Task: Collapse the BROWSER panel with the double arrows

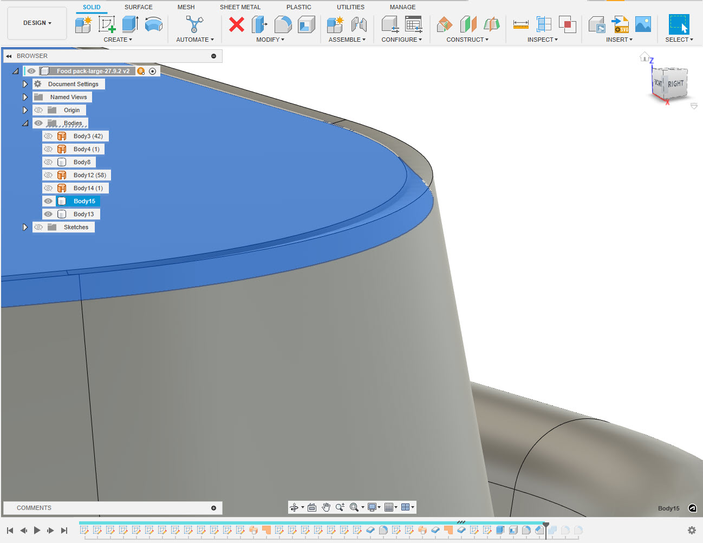Action: (9, 55)
